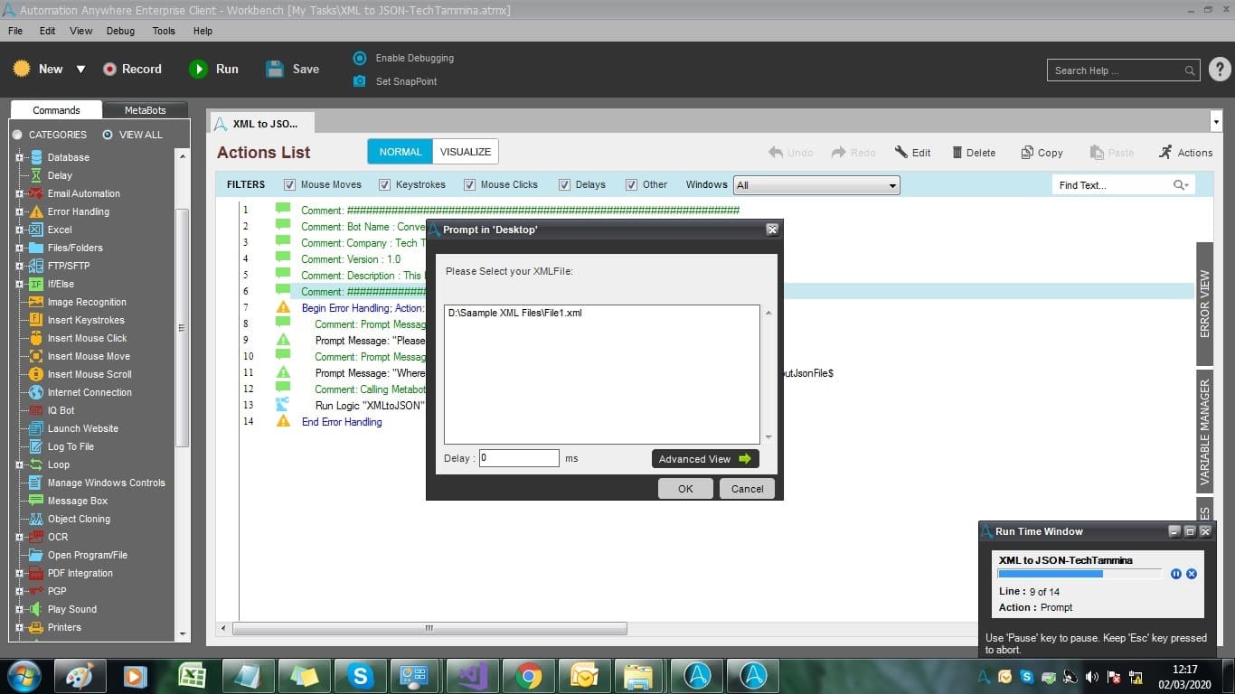Click the Run Time Window progress bar
1235x694 pixels.
pyautogui.click(x=1079, y=574)
